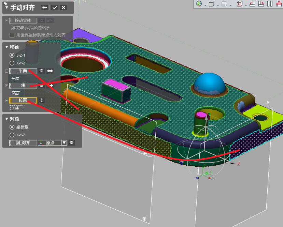Click the 位置 selection field
The width and height of the screenshot is (283, 227).
point(23,100)
